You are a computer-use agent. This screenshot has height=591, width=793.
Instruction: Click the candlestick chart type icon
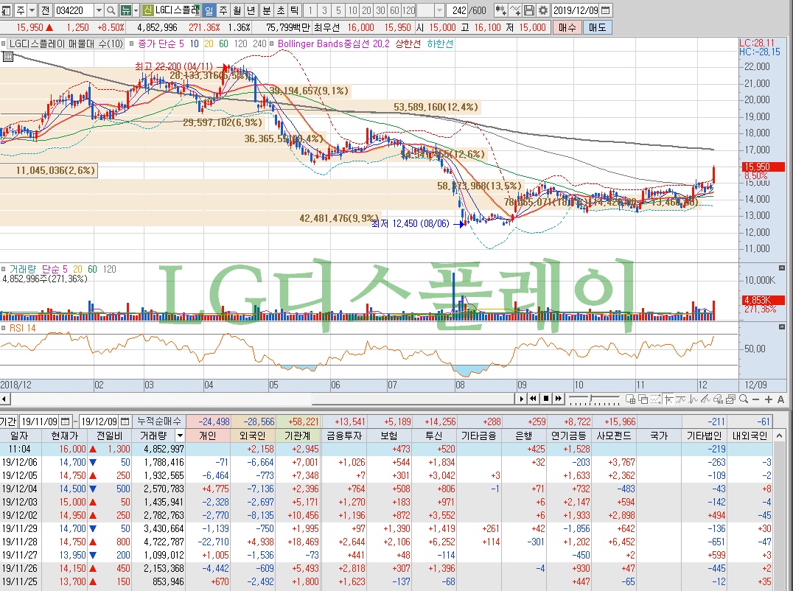(x=500, y=10)
